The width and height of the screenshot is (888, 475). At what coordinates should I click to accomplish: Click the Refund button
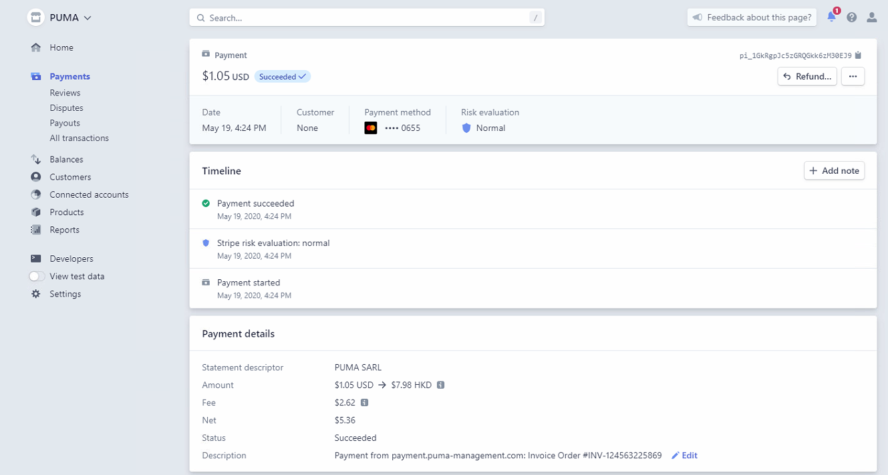coord(807,77)
